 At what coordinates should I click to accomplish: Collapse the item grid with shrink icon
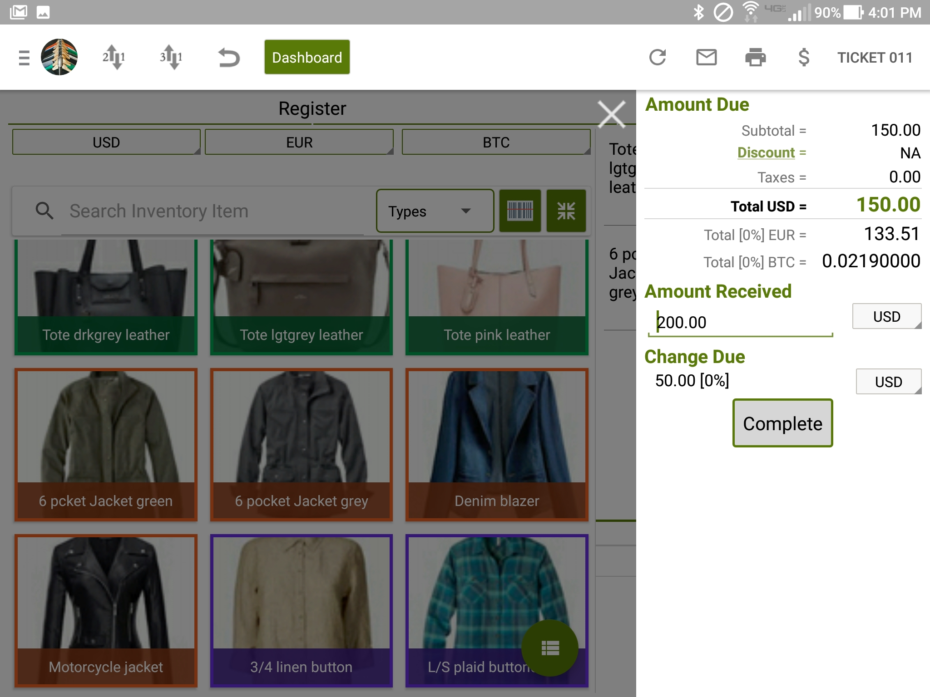click(566, 211)
